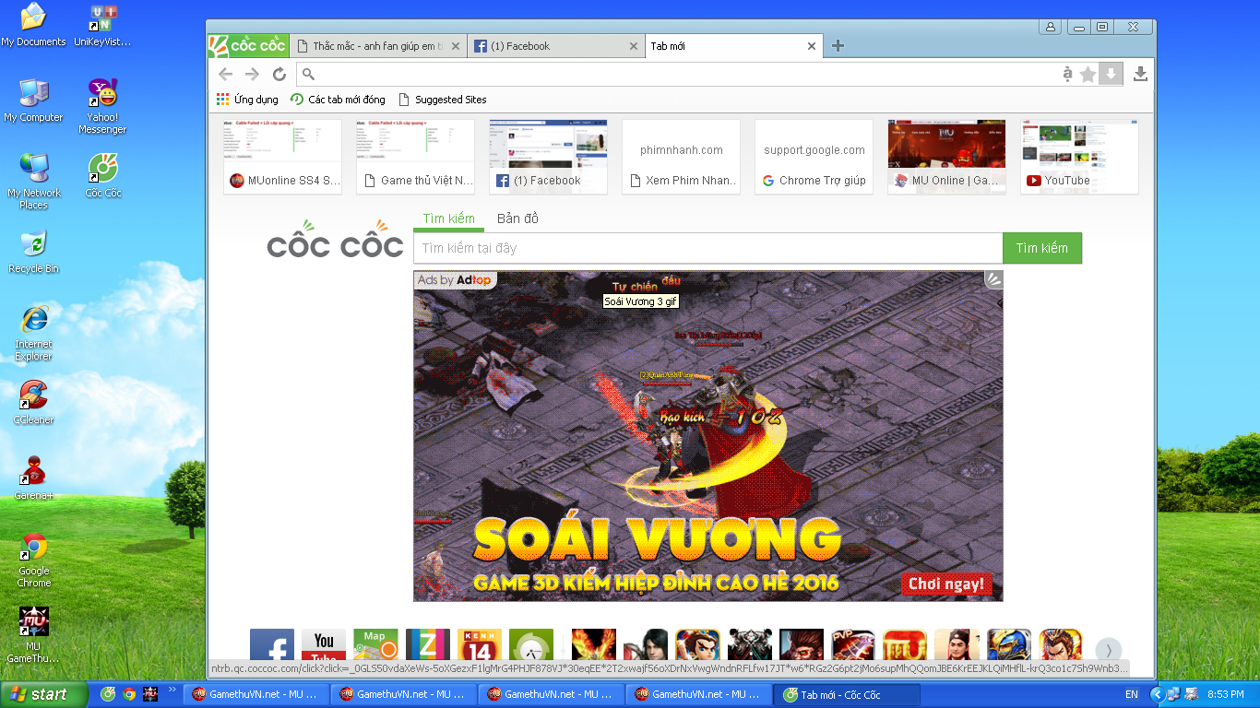This screenshot has height=708, width=1260.
Task: Go back with the browser back arrow
Action: 226,75
